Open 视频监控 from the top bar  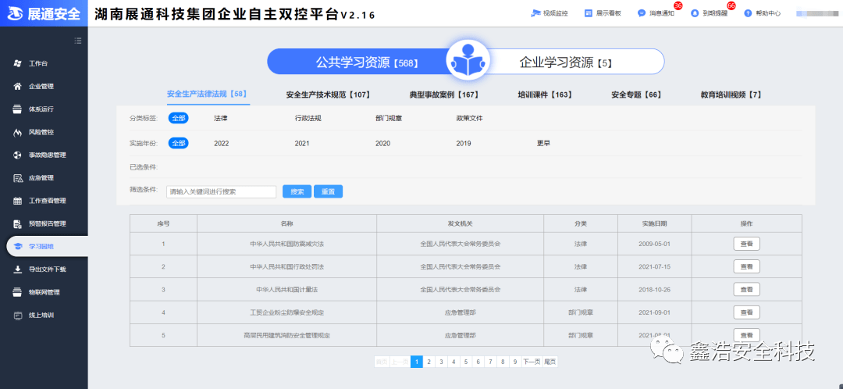coord(550,13)
